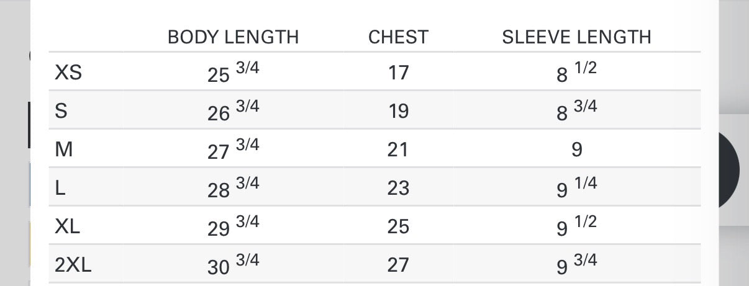Click the dark round button behind the chart
The width and height of the screenshot is (749, 286).
click(x=729, y=170)
